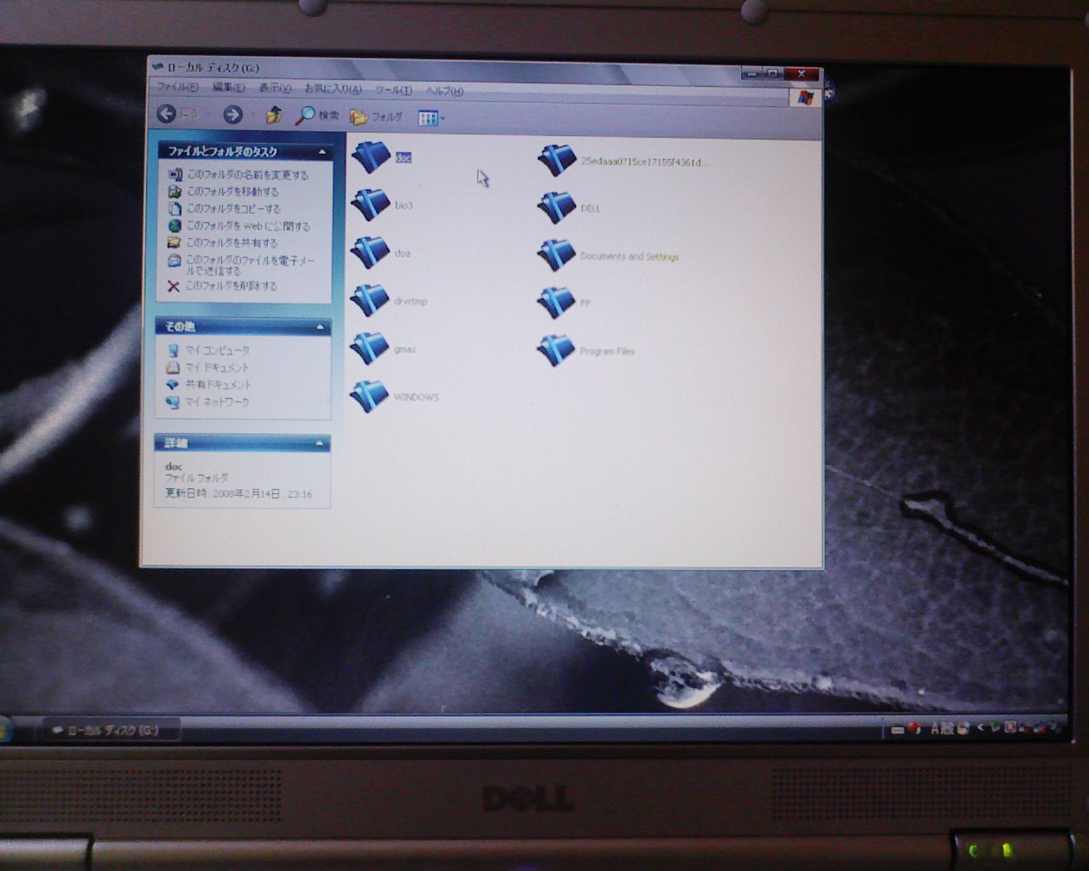Collapse the Details (詳細) panel
Screen dimensions: 1089x871
(x=320, y=443)
